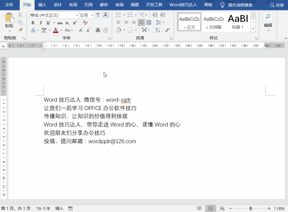Open the underline style dropdown arrow
This screenshot has height=212, width=288.
(x=54, y=23)
